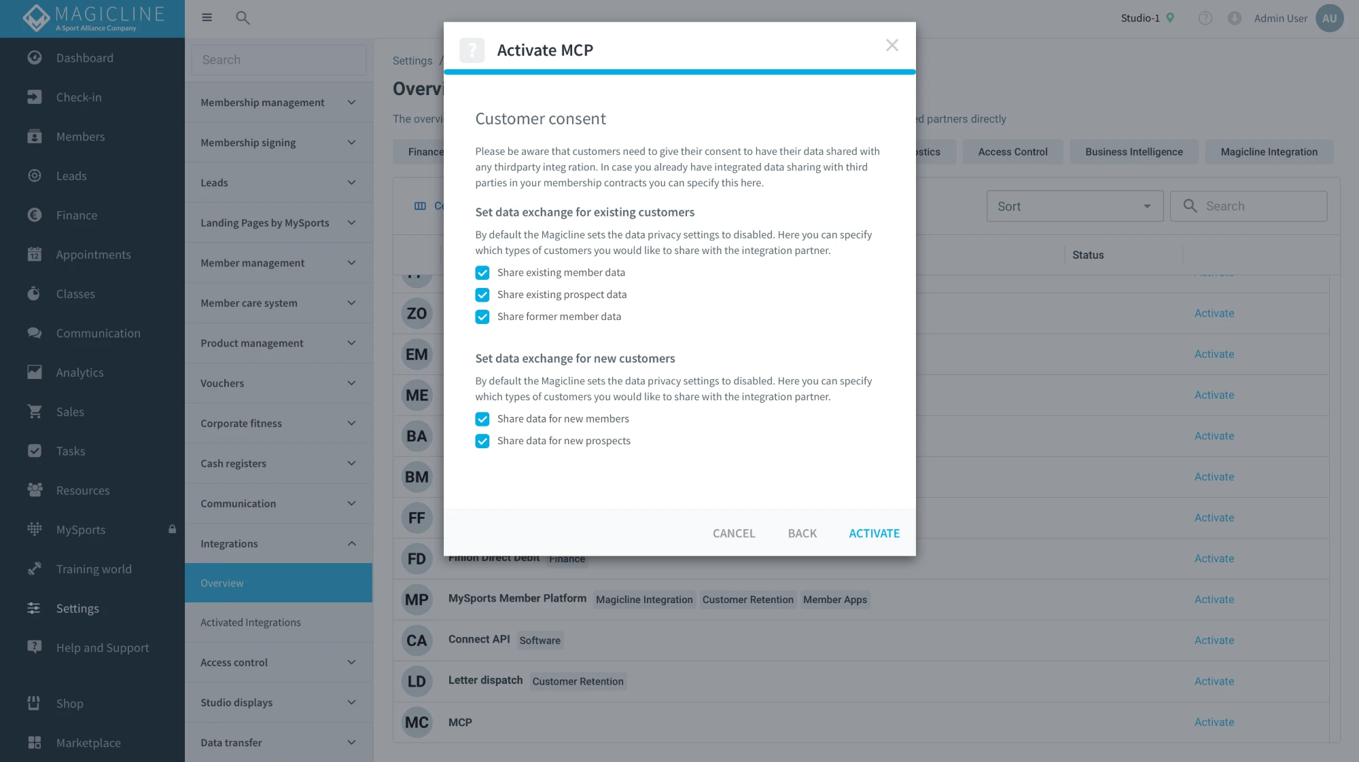Screen dimensions: 1359x762
Task: Click the integrations table Search field
Action: point(1248,206)
